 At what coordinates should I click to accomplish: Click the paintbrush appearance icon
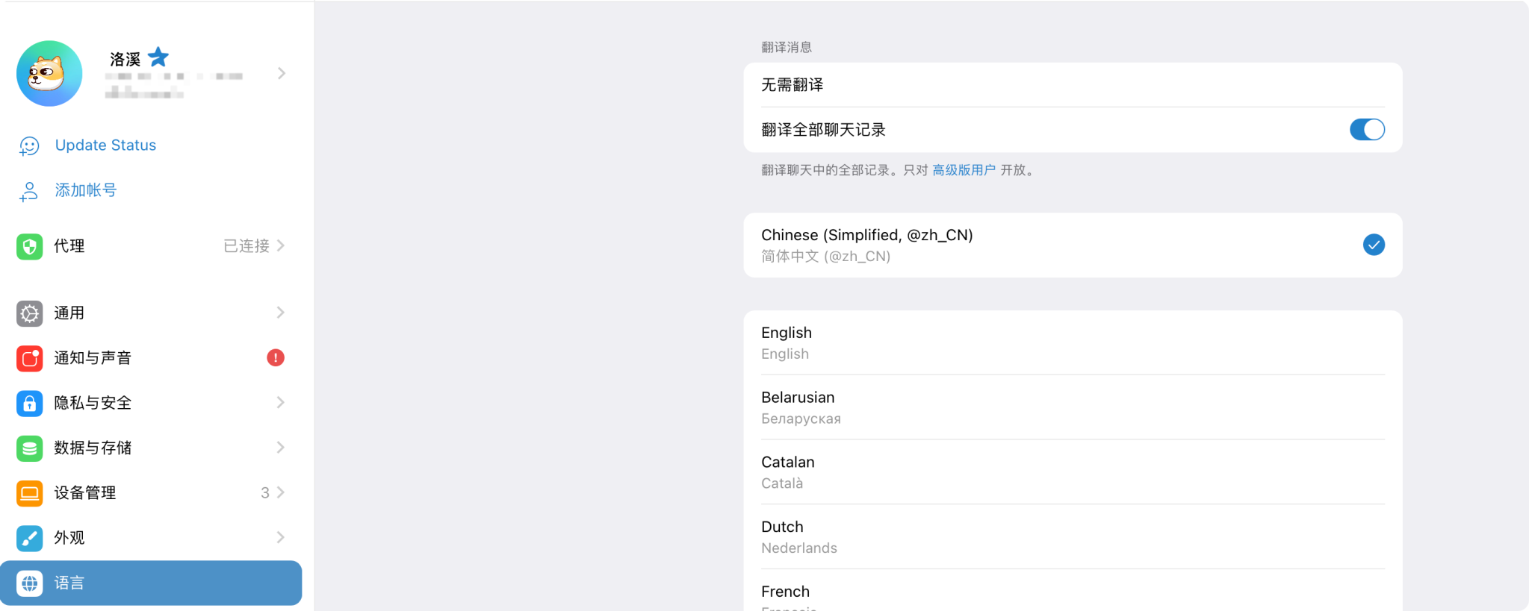(30, 538)
